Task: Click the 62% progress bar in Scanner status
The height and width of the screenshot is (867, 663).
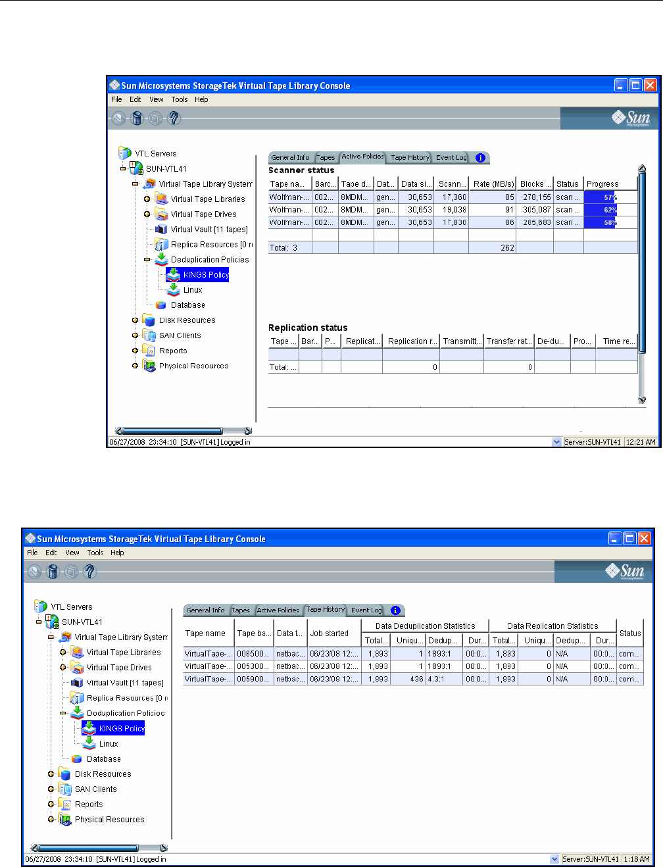Action: [610, 210]
